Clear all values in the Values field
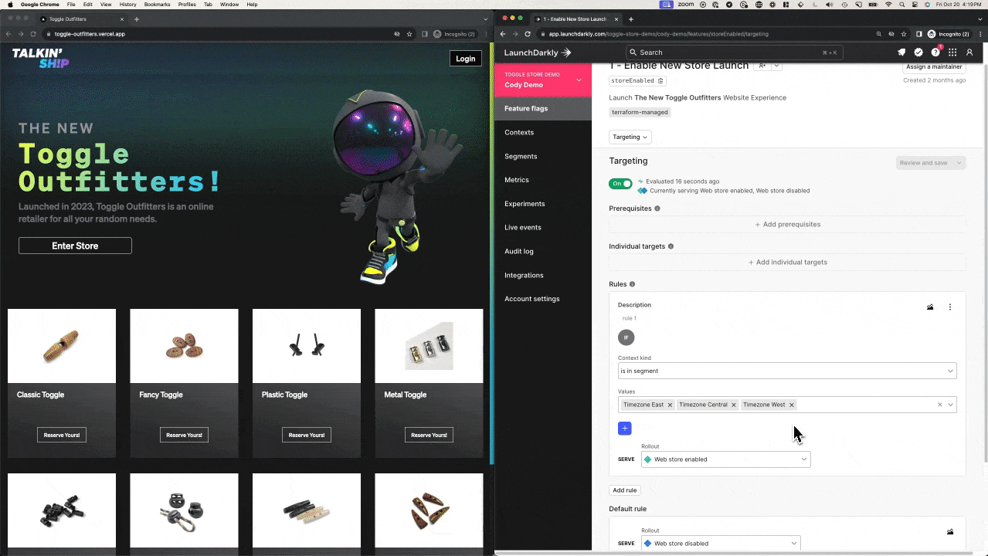Screen dimensions: 988x556 coord(940,405)
